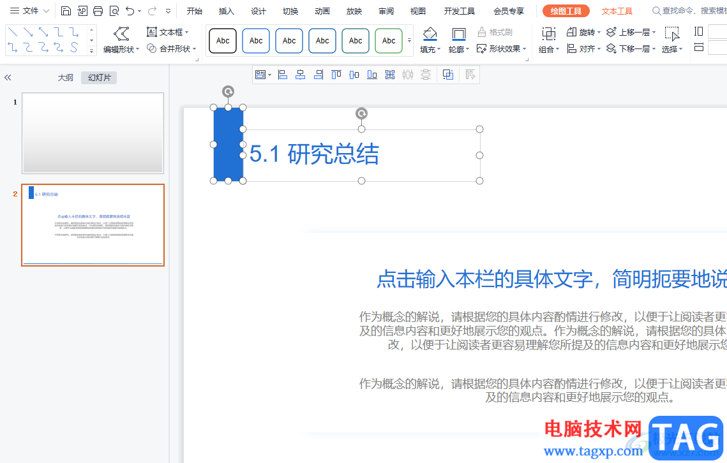Switch to the 大纲 outline view tab
Viewport: 727px width, 463px height.
click(65, 77)
